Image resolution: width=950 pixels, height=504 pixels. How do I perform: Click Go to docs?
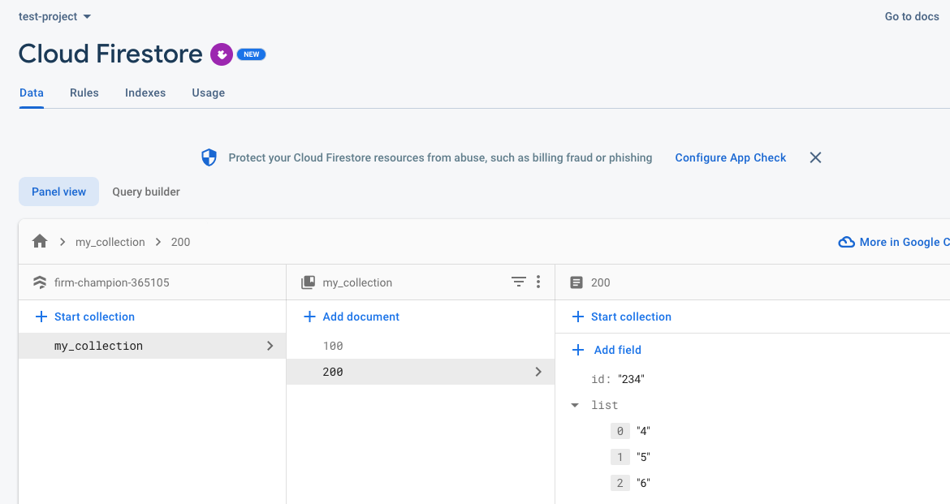coord(911,15)
